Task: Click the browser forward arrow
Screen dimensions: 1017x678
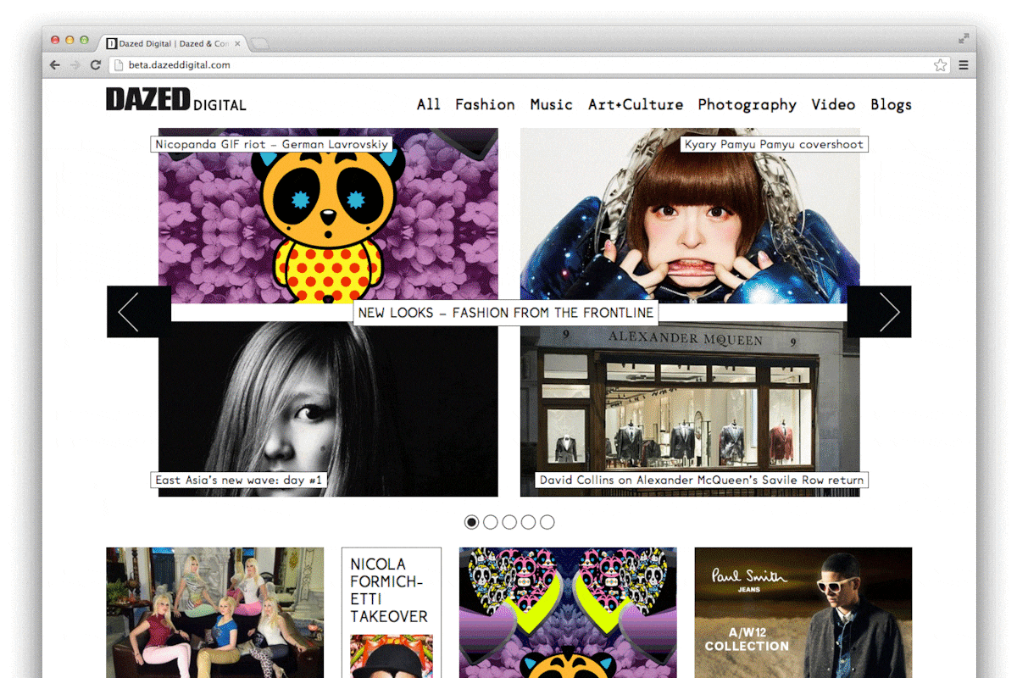Action: coord(75,65)
